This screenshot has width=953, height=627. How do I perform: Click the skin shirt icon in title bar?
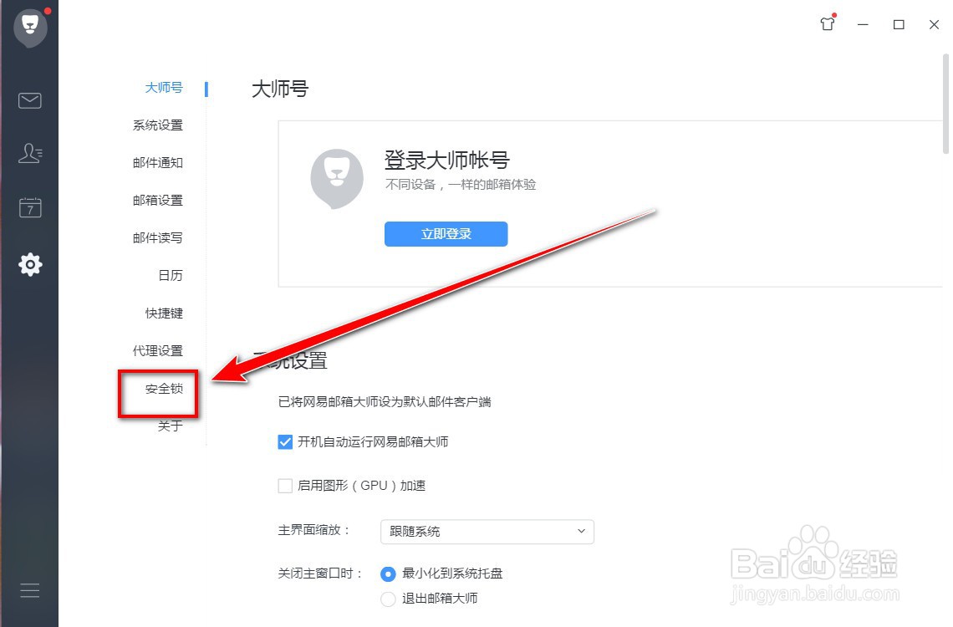(x=828, y=23)
